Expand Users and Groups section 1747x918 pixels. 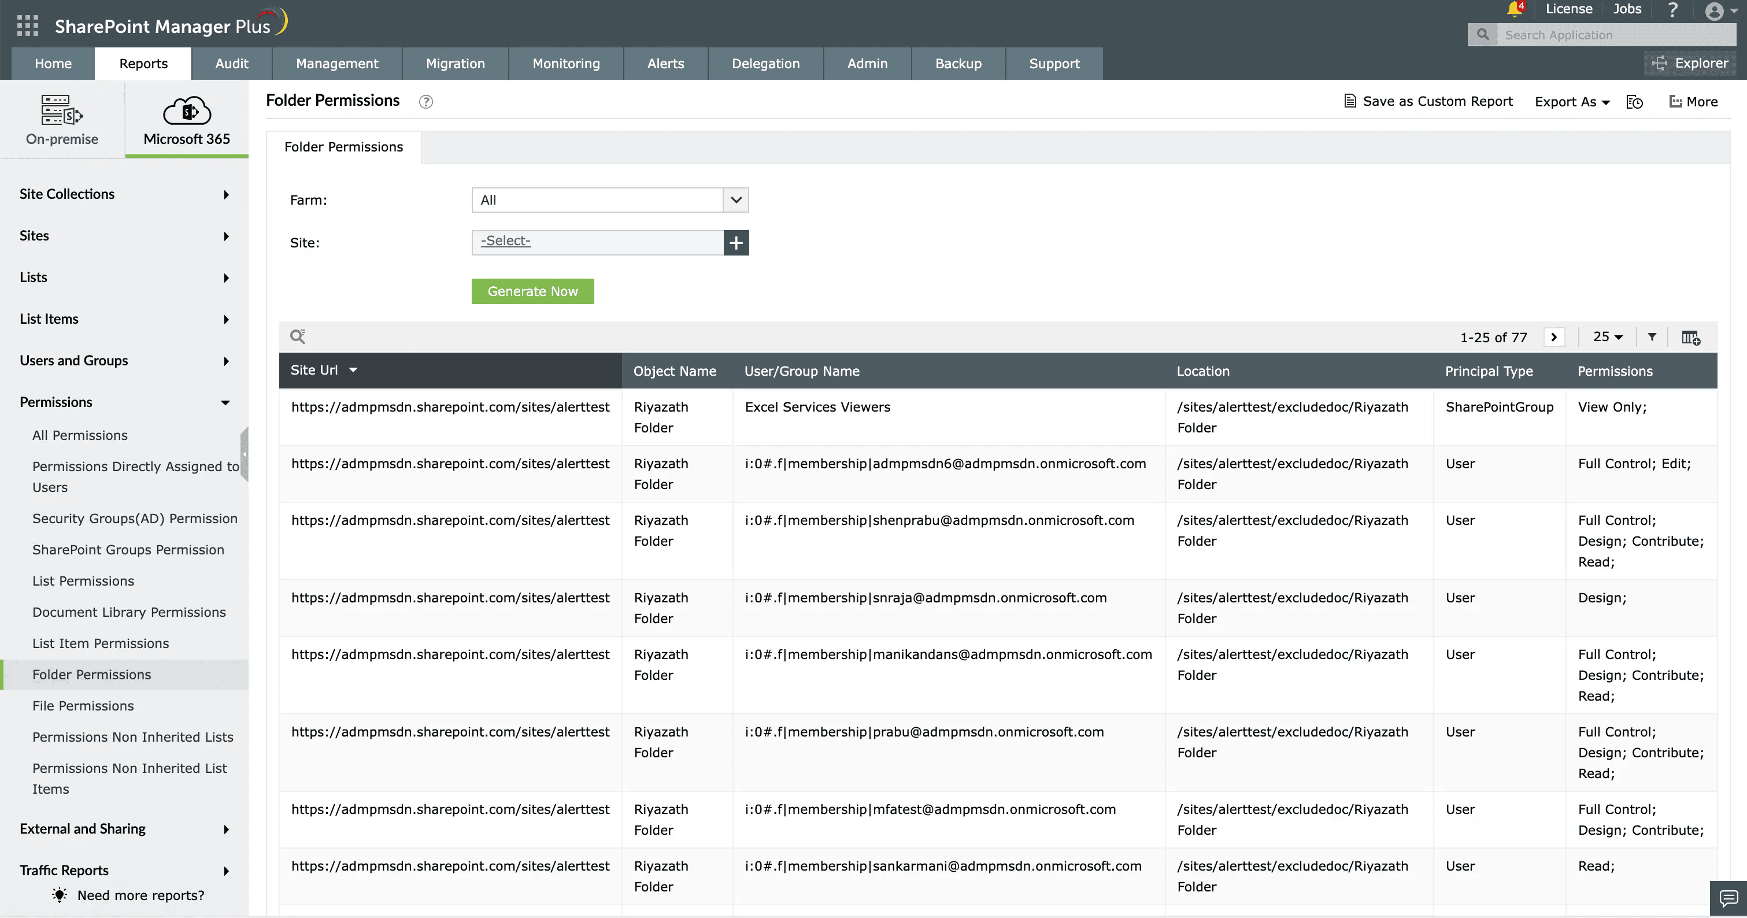pyautogui.click(x=124, y=361)
